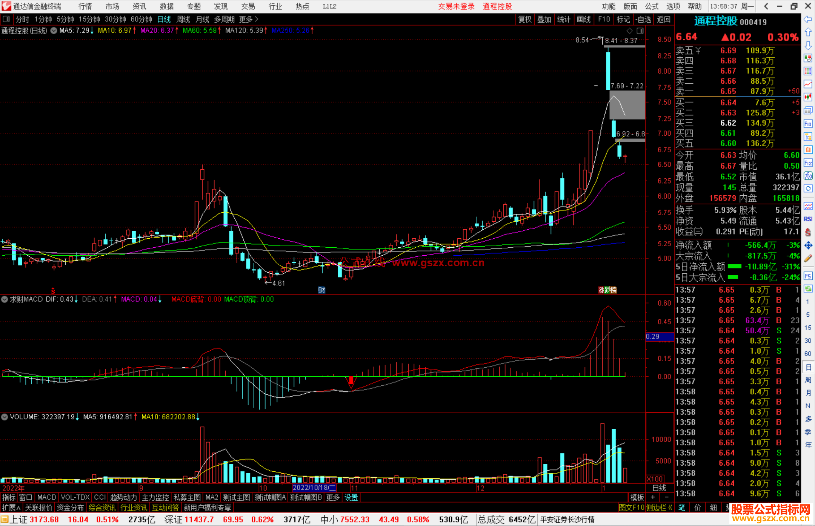The image size is (815, 526).
Task: Switch to the 周线 period tab
Action: point(183,19)
